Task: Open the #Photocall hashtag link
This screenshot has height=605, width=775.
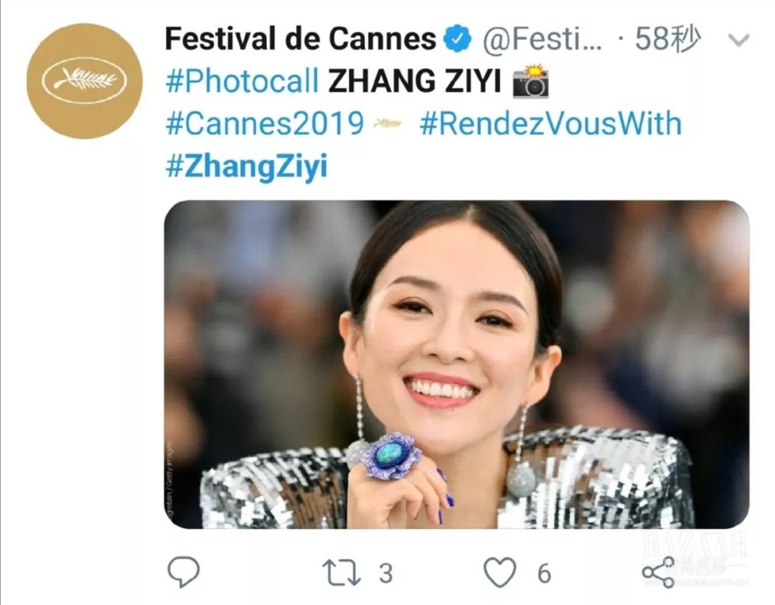Action: click(242, 82)
